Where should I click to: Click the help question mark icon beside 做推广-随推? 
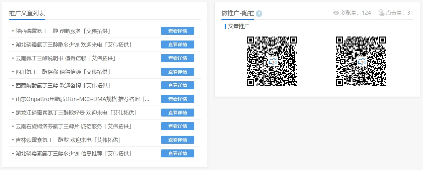pyautogui.click(x=259, y=14)
